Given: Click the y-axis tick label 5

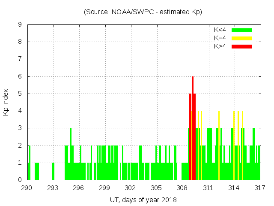Looking at the screenshot, I should pyautogui.click(x=20, y=94).
